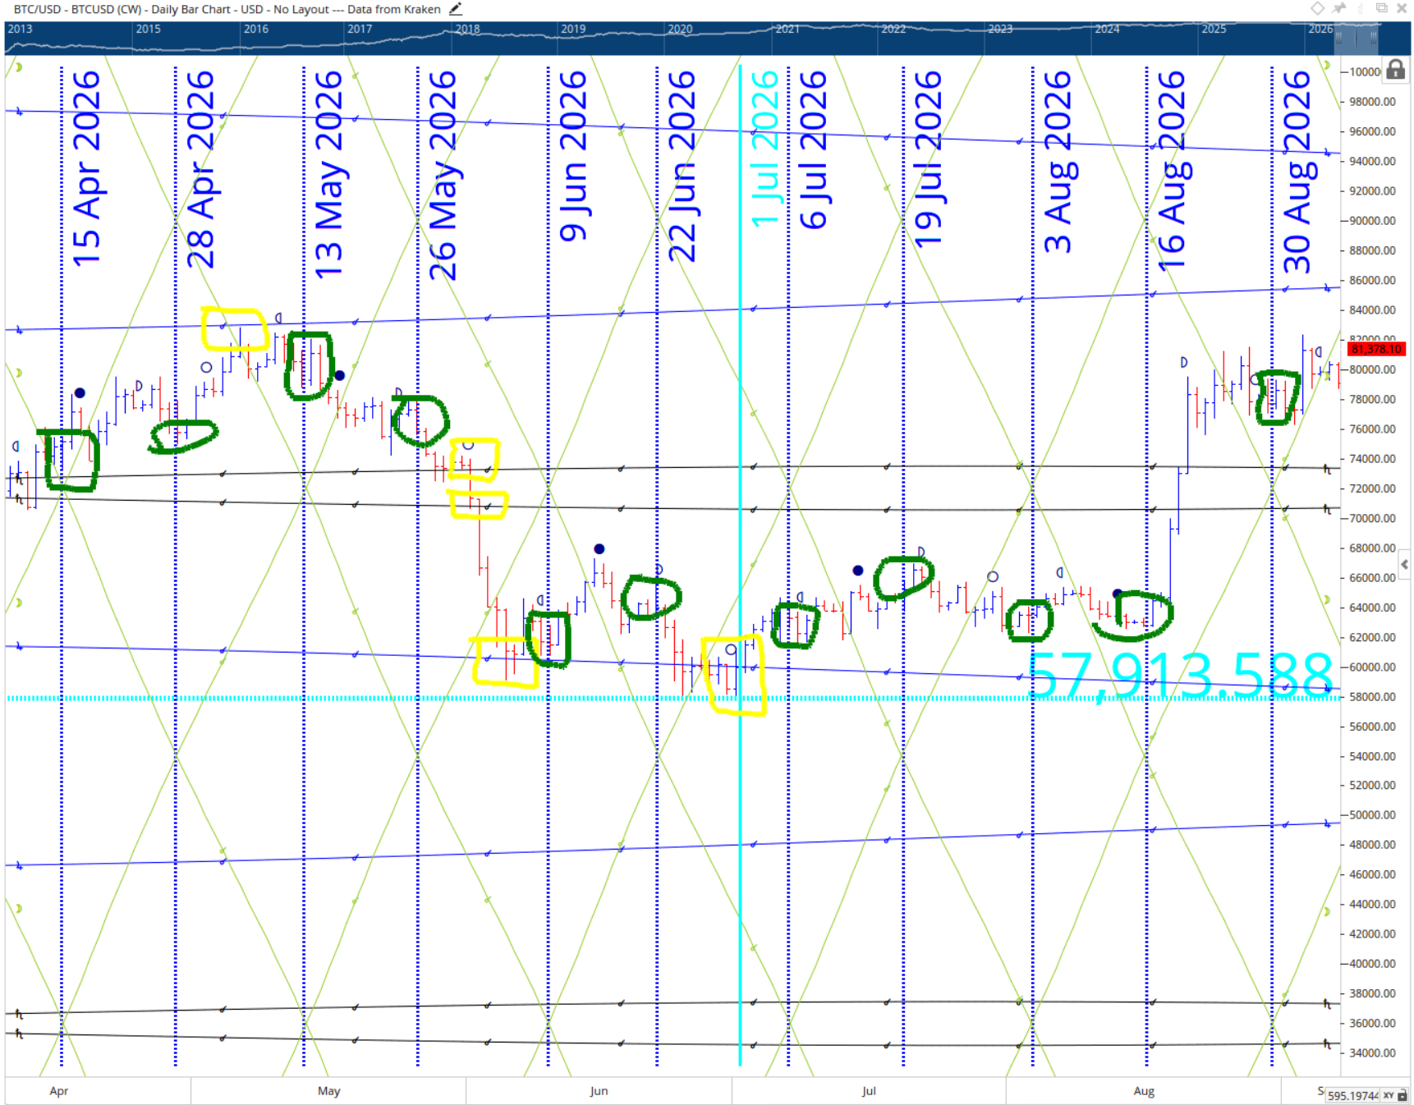Select the cyan 1 Jul 2026 label

[x=764, y=149]
